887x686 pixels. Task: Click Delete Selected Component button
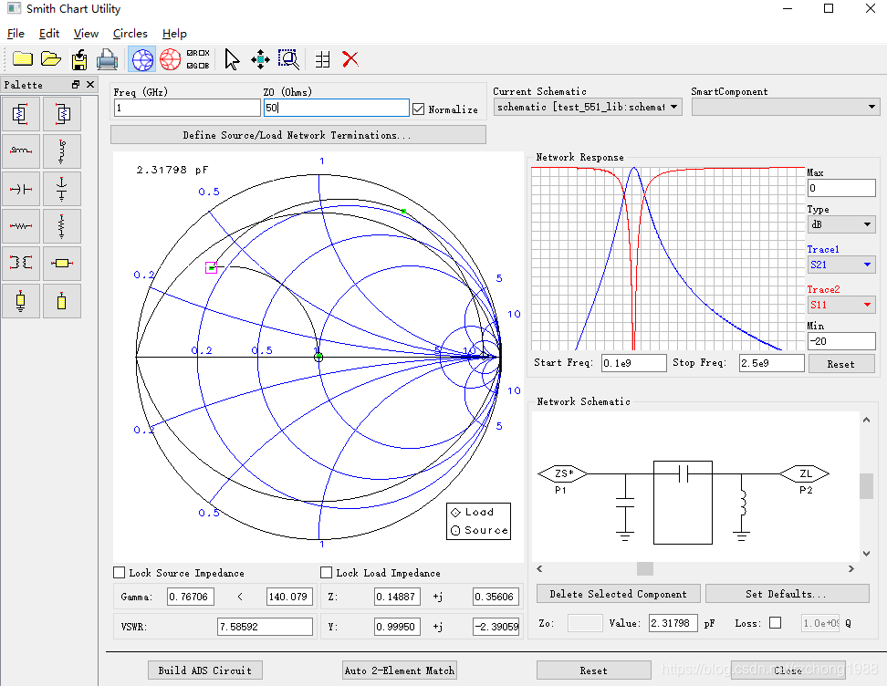[x=619, y=594]
